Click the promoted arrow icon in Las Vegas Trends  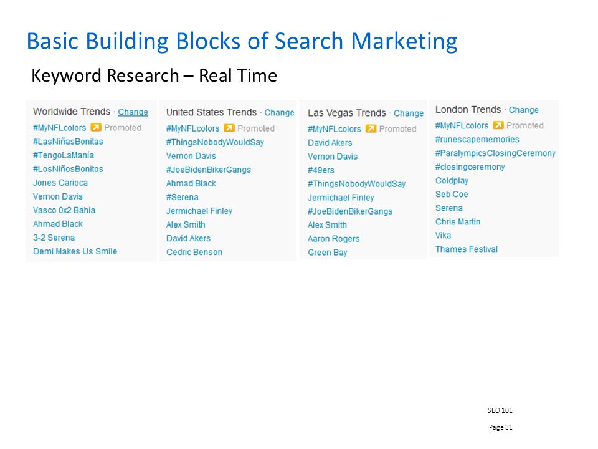click(371, 128)
